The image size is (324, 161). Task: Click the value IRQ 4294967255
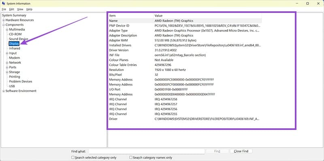pos(166,114)
